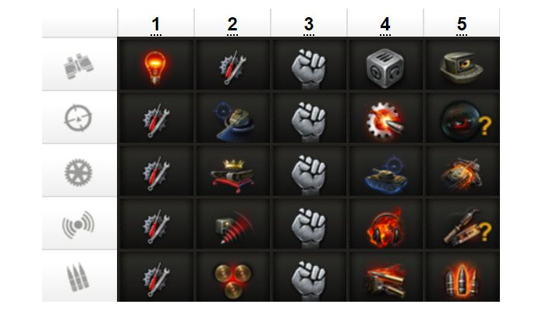
Task: Choose the green turret eye icon
Action: pyautogui.click(x=462, y=68)
